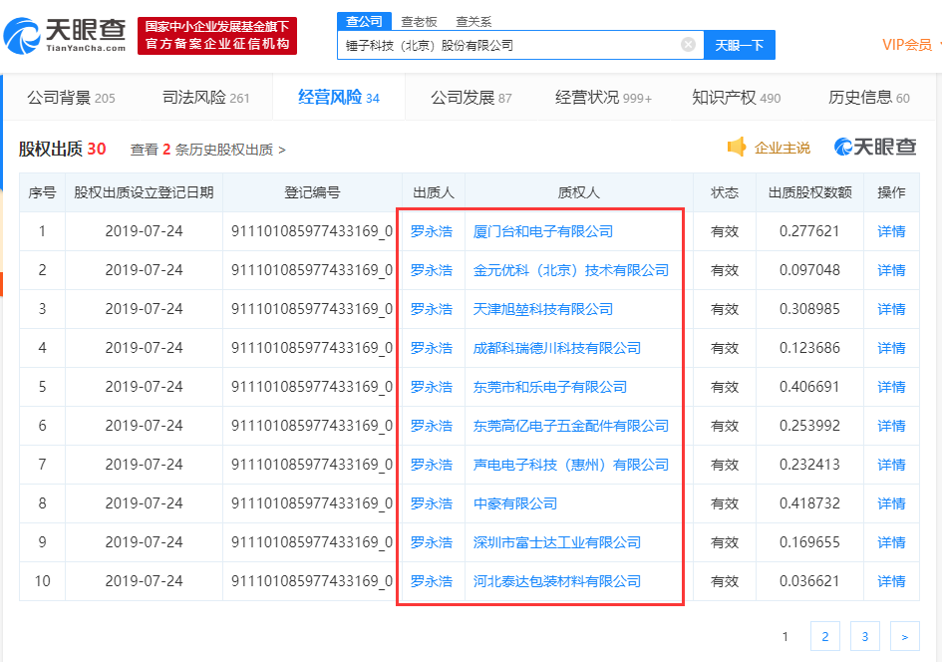Click the 质权人 column header

[579, 192]
